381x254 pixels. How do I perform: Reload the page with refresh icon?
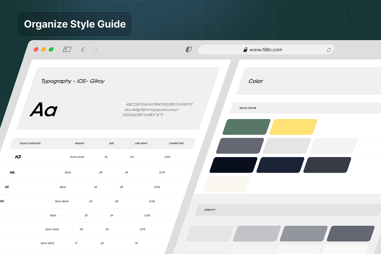pos(329,50)
